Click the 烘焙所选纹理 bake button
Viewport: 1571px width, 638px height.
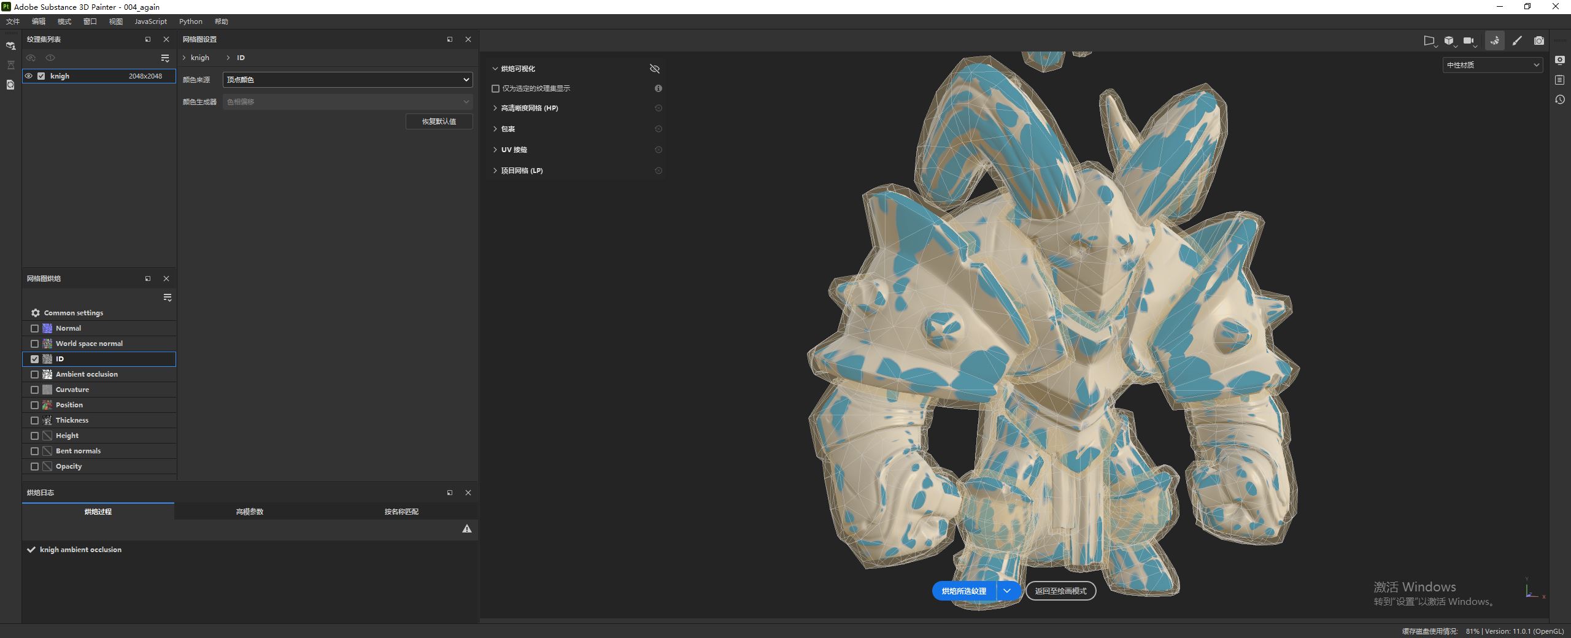963,591
